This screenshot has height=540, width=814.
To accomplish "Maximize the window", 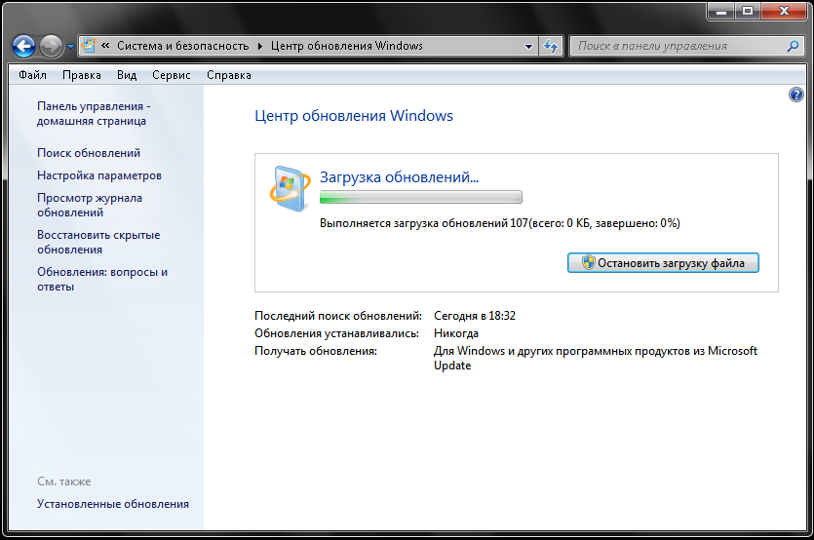I will click(x=748, y=11).
